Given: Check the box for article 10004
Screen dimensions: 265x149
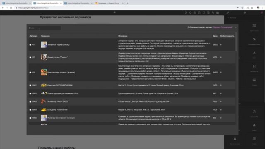Looking at the screenshot, I should (30, 110).
